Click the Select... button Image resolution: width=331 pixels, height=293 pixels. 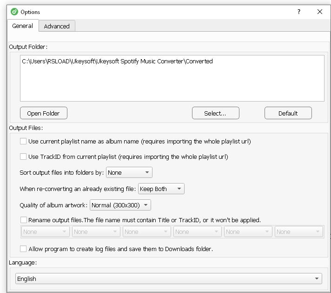(215, 113)
